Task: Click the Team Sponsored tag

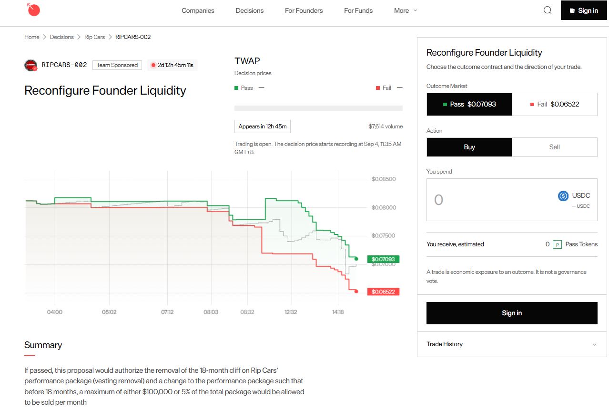Action: (x=117, y=65)
